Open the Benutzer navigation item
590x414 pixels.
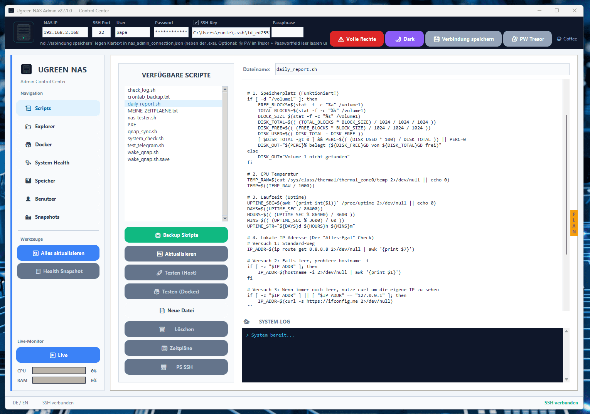(58, 199)
